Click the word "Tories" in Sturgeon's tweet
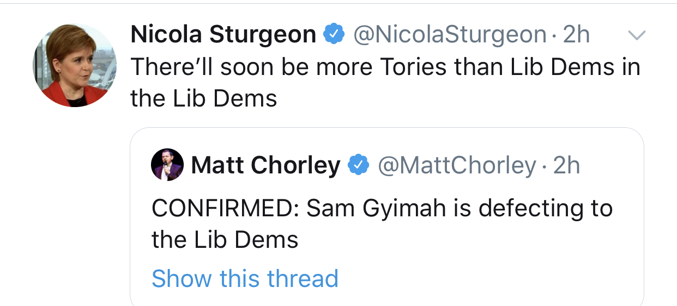 [x=415, y=67]
